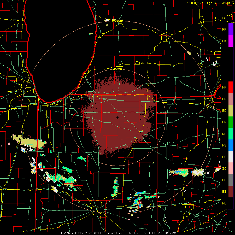
Task: Select the "HA" legend label
Action: (x=224, y=87)
